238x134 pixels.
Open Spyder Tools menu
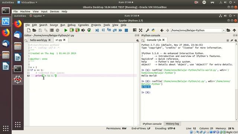(x=107, y=25)
